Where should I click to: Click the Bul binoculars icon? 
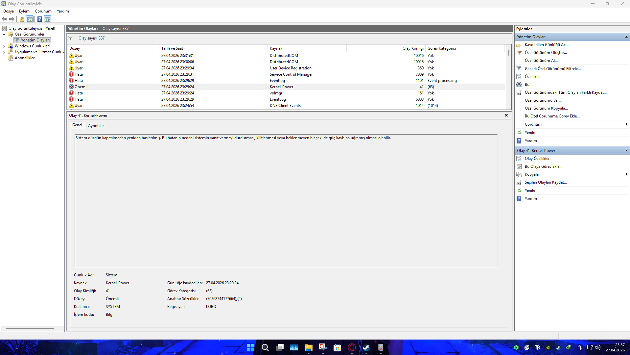coord(519,85)
